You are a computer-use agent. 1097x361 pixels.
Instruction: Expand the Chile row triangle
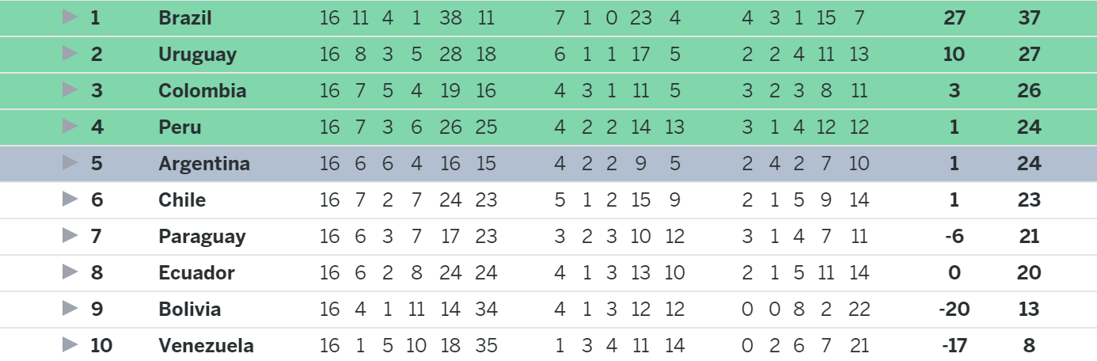[70, 199]
